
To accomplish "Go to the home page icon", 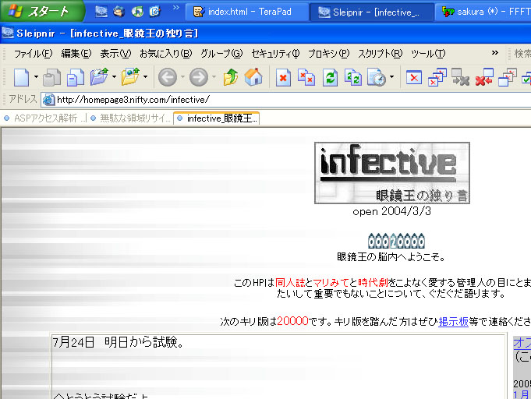I will (253, 77).
